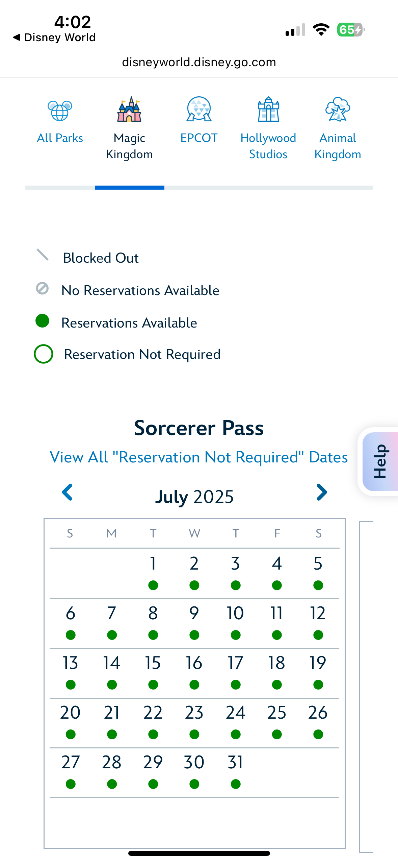
Task: Select July 4 on the calendar
Action: coord(277,571)
